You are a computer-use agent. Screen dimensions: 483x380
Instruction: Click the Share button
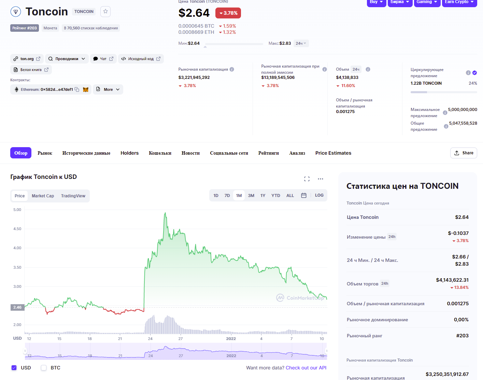tap(464, 153)
